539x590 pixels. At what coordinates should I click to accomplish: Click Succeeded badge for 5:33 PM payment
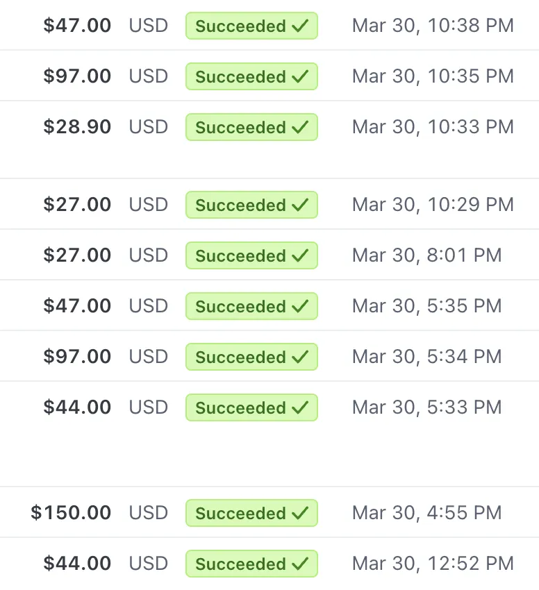(251, 407)
